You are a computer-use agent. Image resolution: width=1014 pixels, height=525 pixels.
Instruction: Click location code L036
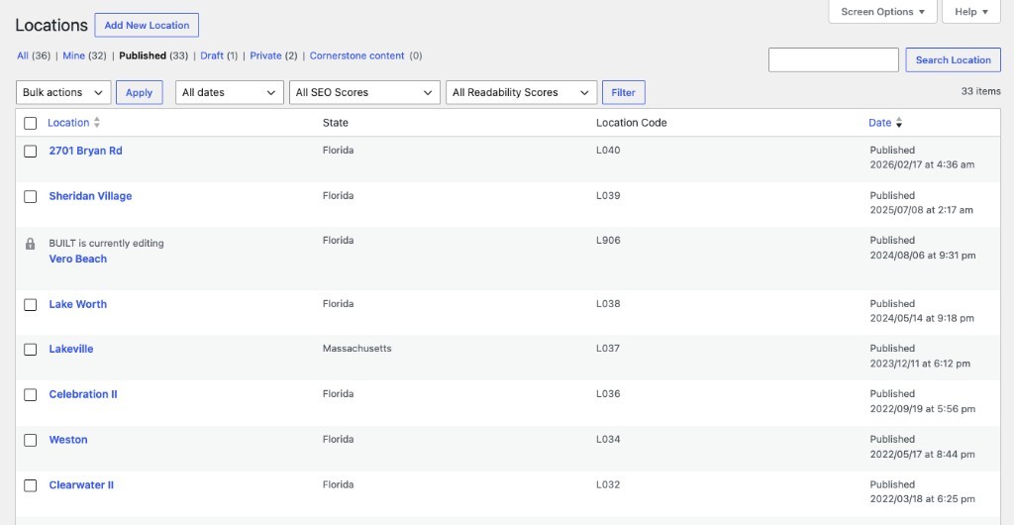pos(608,393)
